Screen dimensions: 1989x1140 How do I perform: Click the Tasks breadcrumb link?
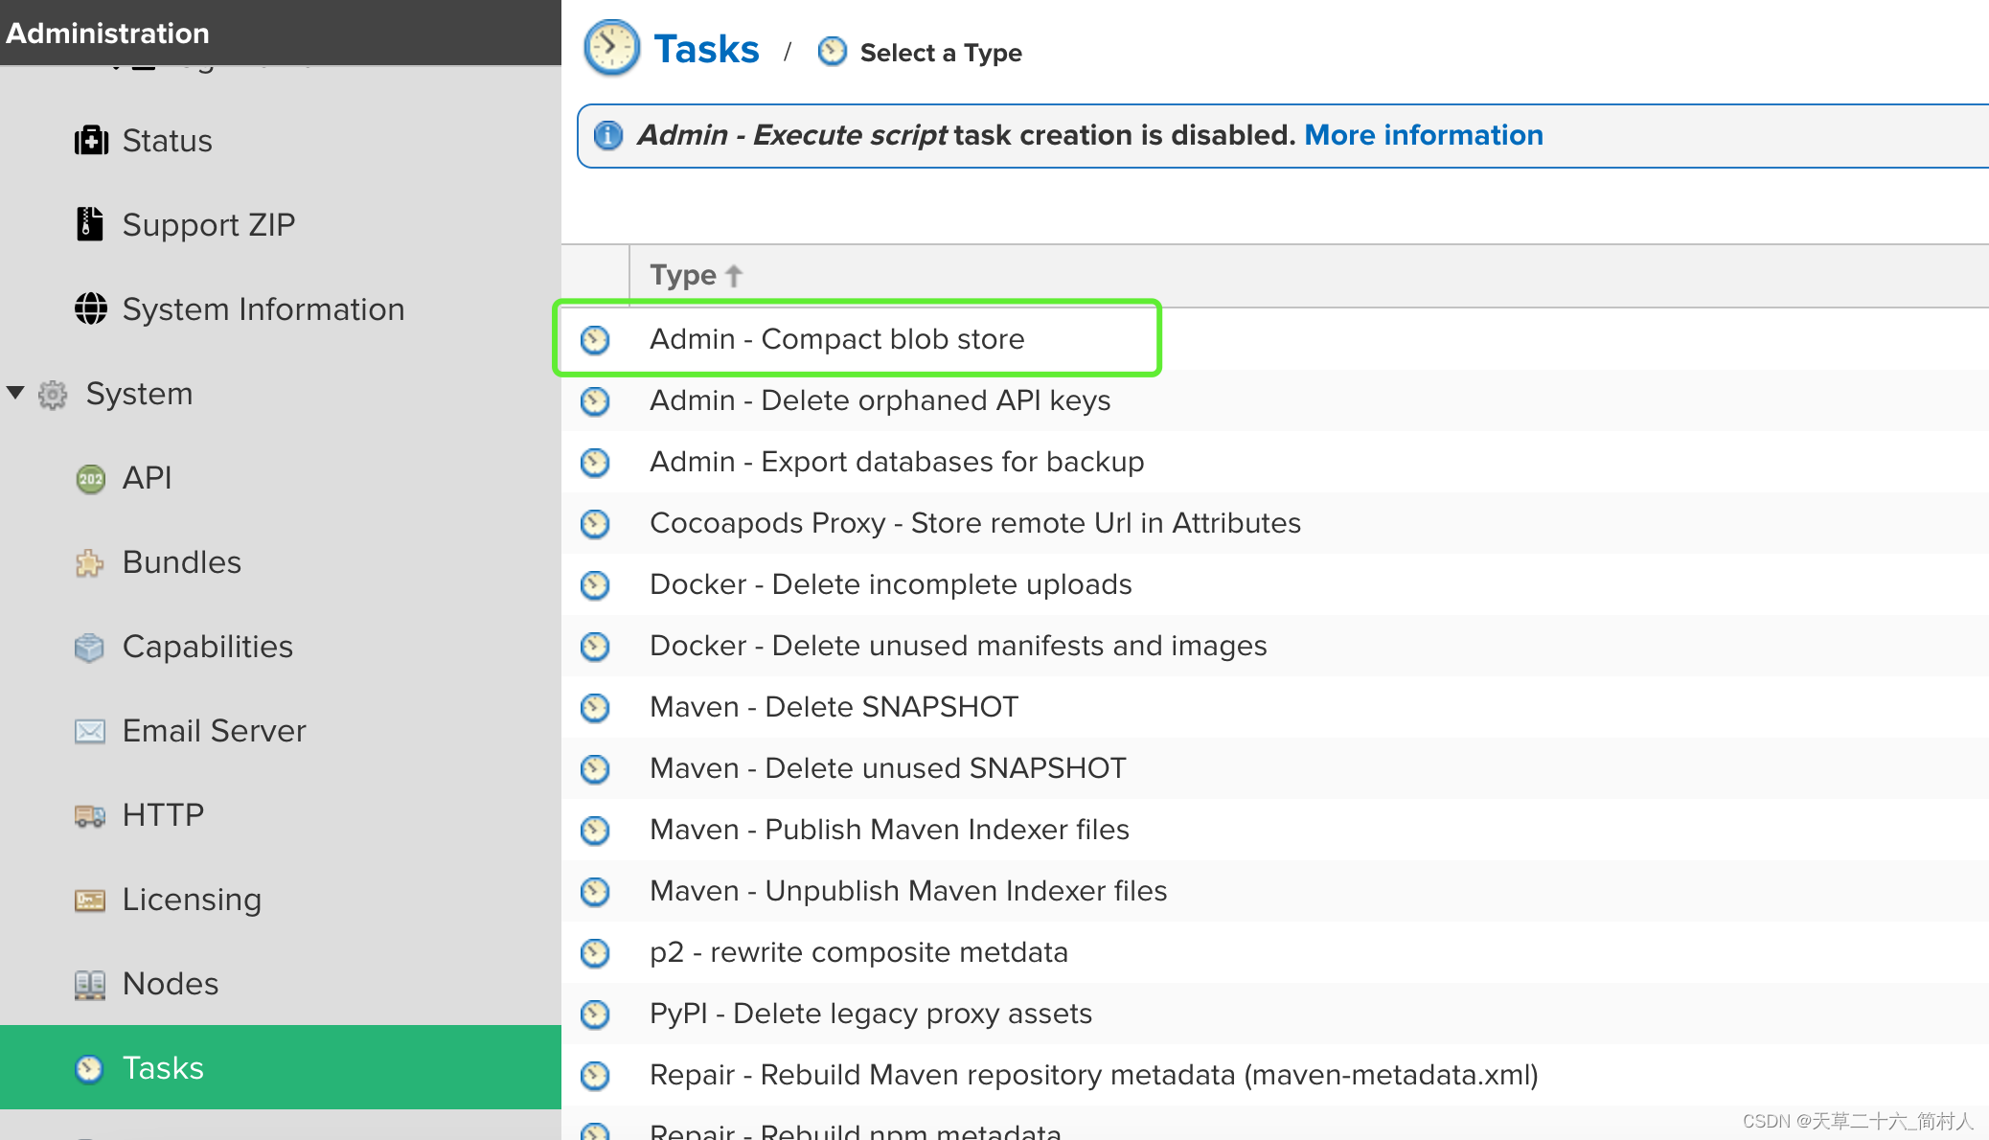point(705,52)
